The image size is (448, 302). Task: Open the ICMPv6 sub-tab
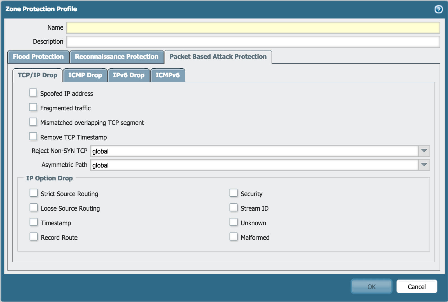167,75
